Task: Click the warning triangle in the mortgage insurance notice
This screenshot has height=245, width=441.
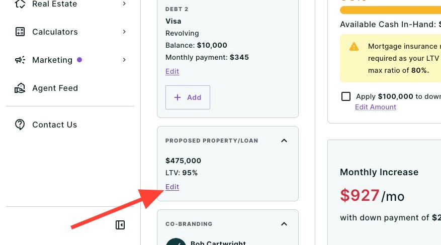Action: pyautogui.click(x=354, y=47)
